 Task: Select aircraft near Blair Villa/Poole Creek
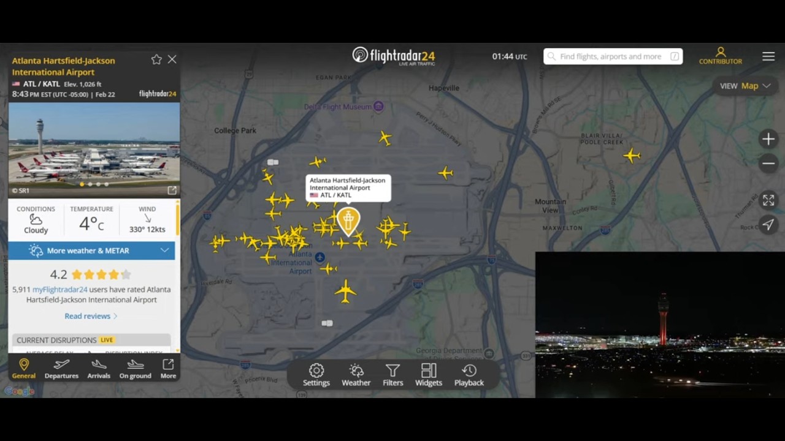(x=632, y=156)
